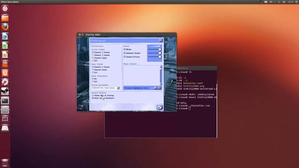The width and height of the screenshot is (299, 168).
Task: Open the sound volume indicator in top bar
Action: (x=284, y=2)
